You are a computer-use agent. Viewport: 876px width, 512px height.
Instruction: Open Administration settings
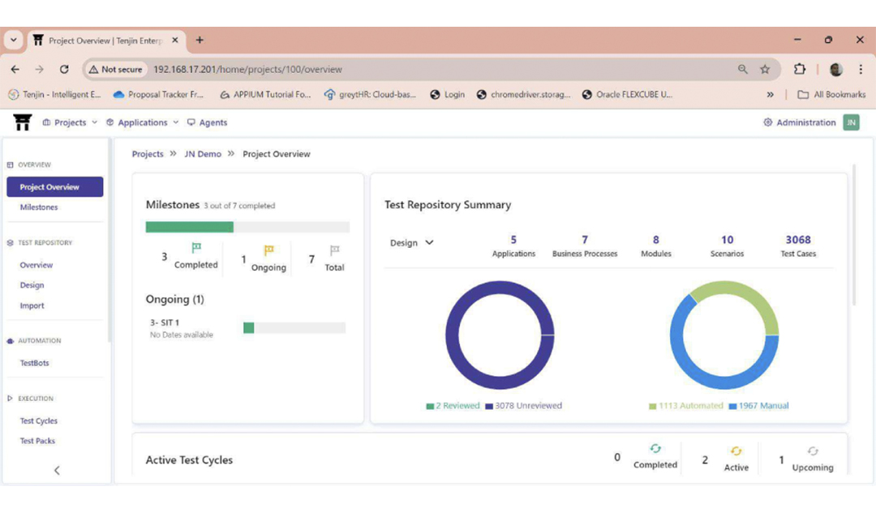pyautogui.click(x=800, y=122)
